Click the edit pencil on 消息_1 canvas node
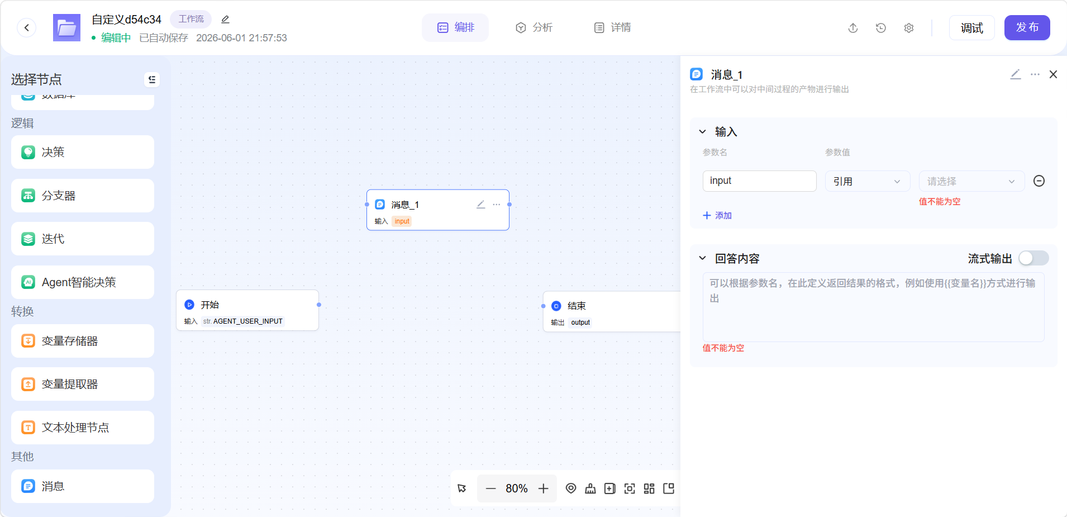The height and width of the screenshot is (517, 1067). [480, 205]
